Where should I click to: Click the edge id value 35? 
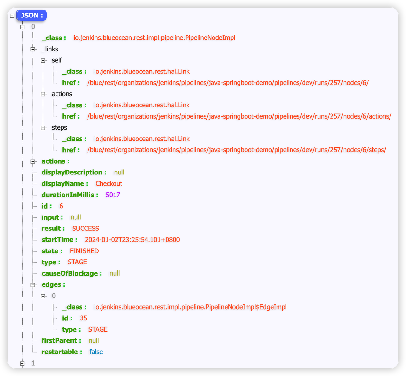tap(83, 318)
